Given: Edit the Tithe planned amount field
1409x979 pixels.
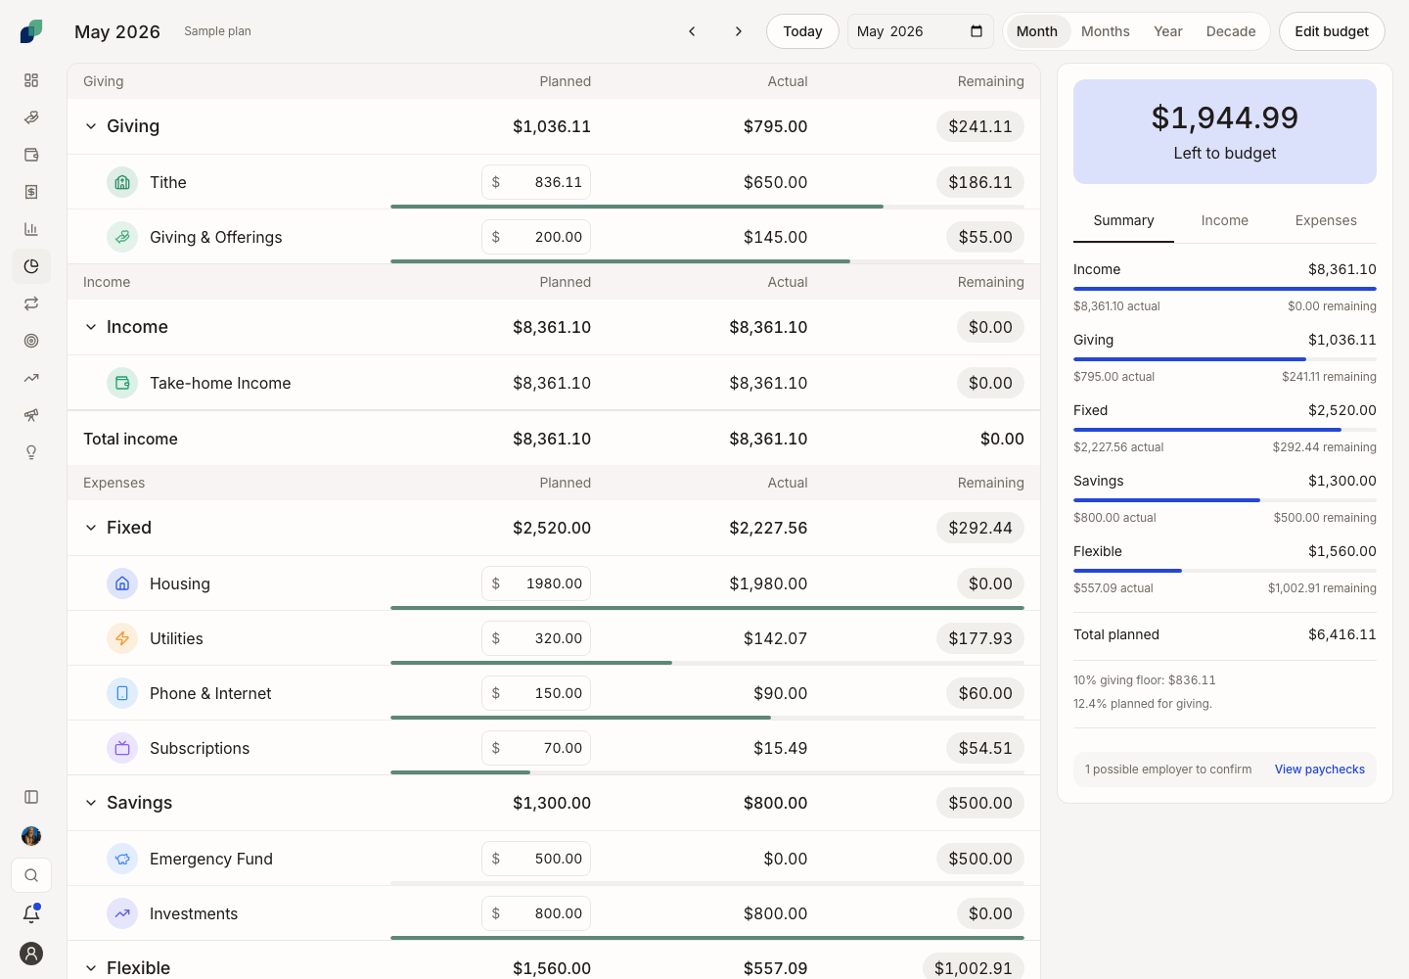Looking at the screenshot, I should click(536, 182).
